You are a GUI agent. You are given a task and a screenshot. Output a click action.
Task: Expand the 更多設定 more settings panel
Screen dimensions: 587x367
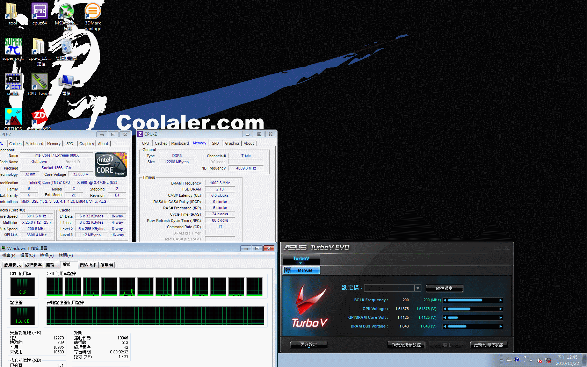pos(309,345)
